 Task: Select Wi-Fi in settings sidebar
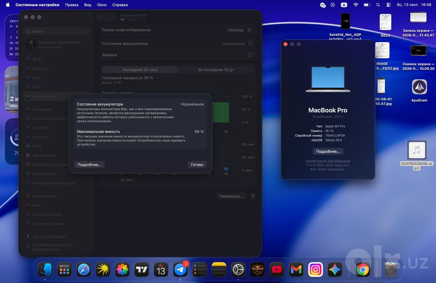57,60
